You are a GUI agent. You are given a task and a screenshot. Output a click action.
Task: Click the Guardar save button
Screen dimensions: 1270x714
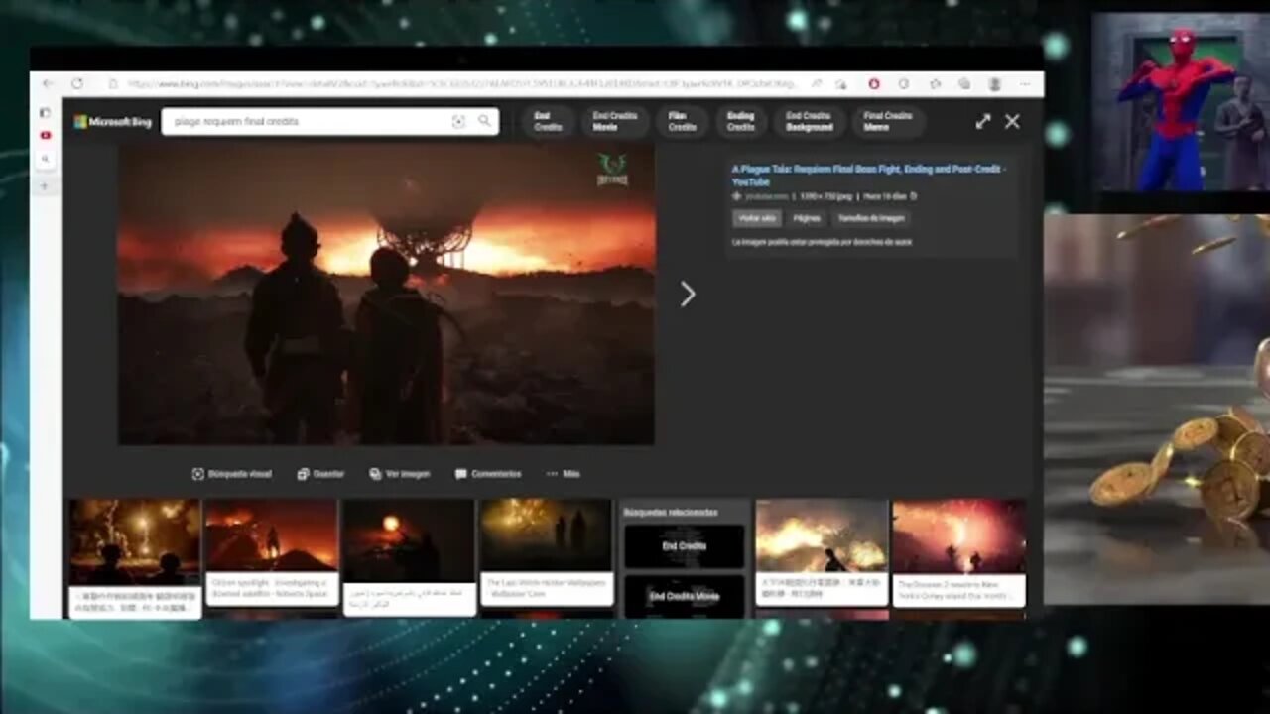(320, 474)
